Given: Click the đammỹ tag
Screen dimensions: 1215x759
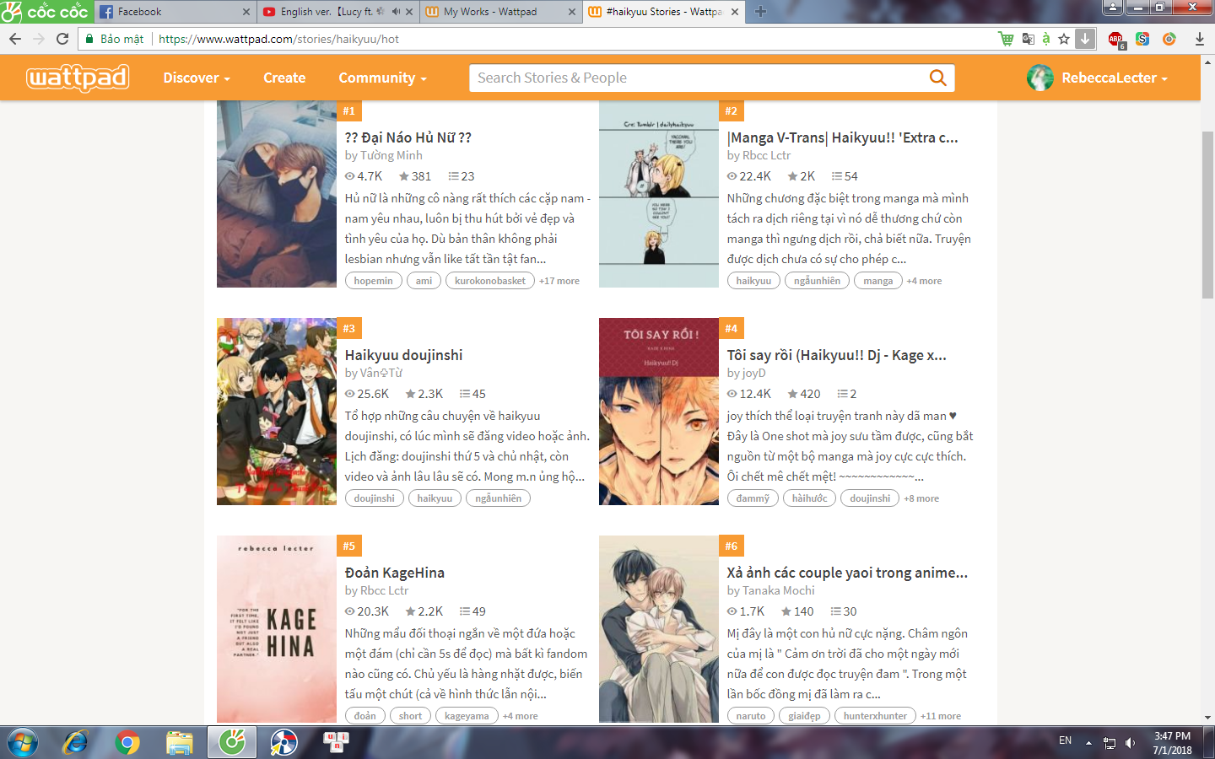Looking at the screenshot, I should [x=753, y=498].
